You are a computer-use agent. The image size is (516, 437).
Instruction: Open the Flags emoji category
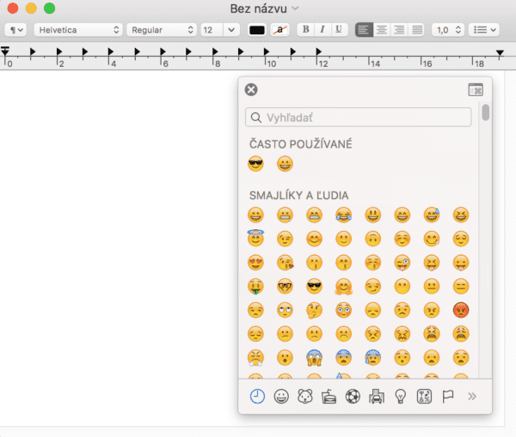pyautogui.click(x=447, y=397)
